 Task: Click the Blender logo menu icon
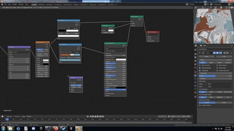coord(2,4)
